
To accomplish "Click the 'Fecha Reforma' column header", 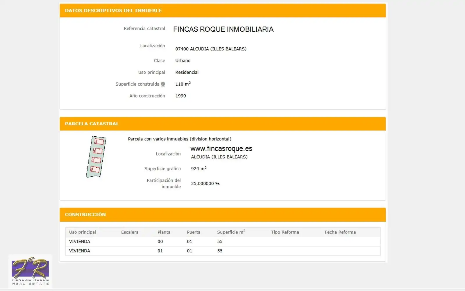I will (340, 232).
